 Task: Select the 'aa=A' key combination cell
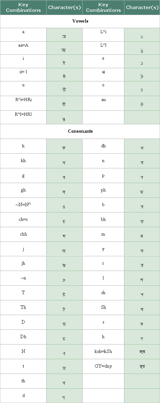(23, 48)
